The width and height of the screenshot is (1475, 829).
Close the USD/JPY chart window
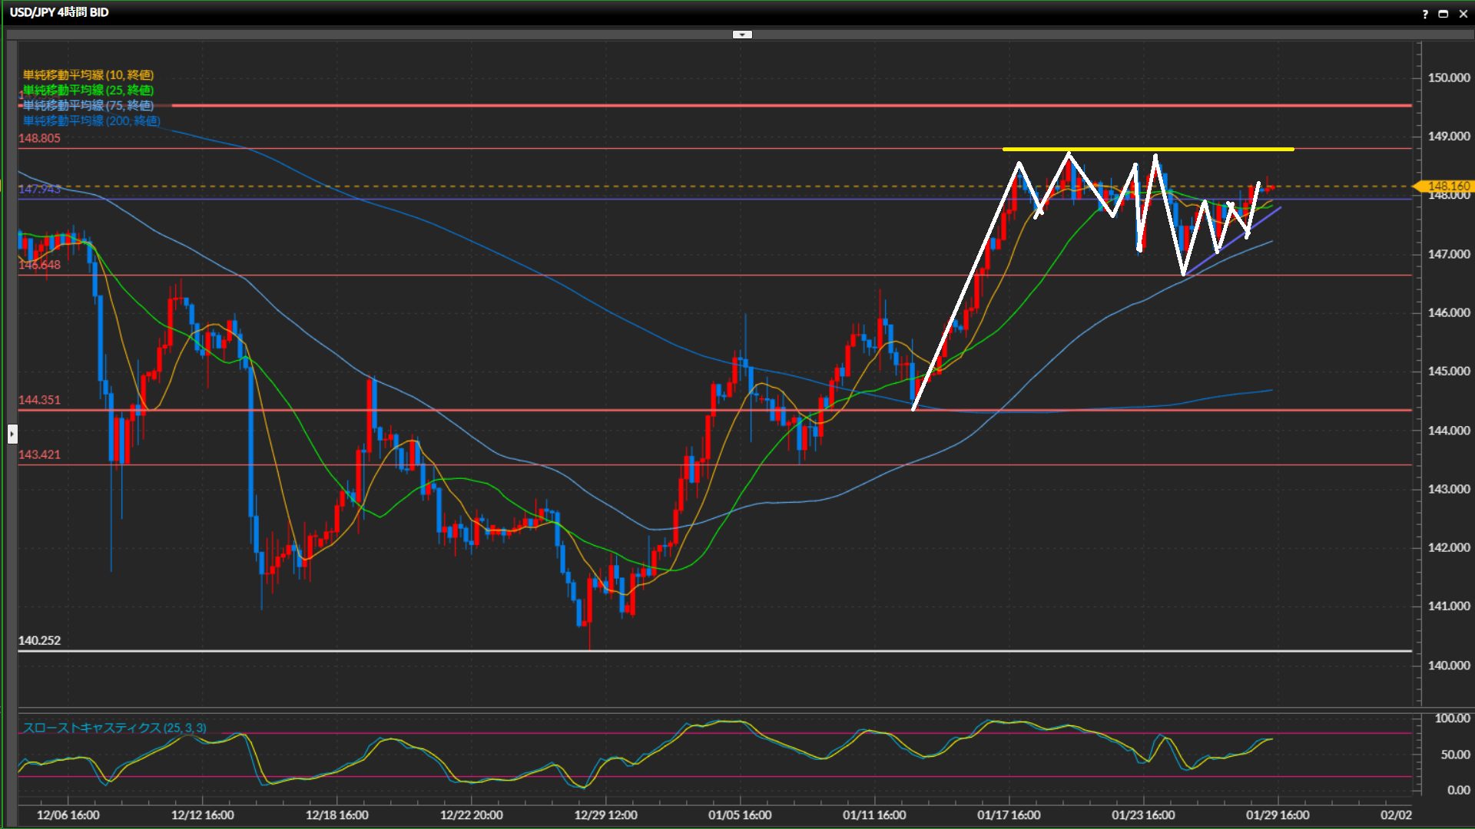coord(1463,13)
